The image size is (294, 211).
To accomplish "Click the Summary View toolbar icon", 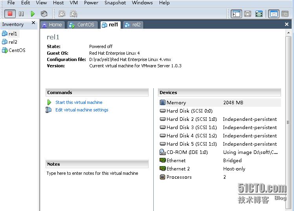I will coord(274,14).
